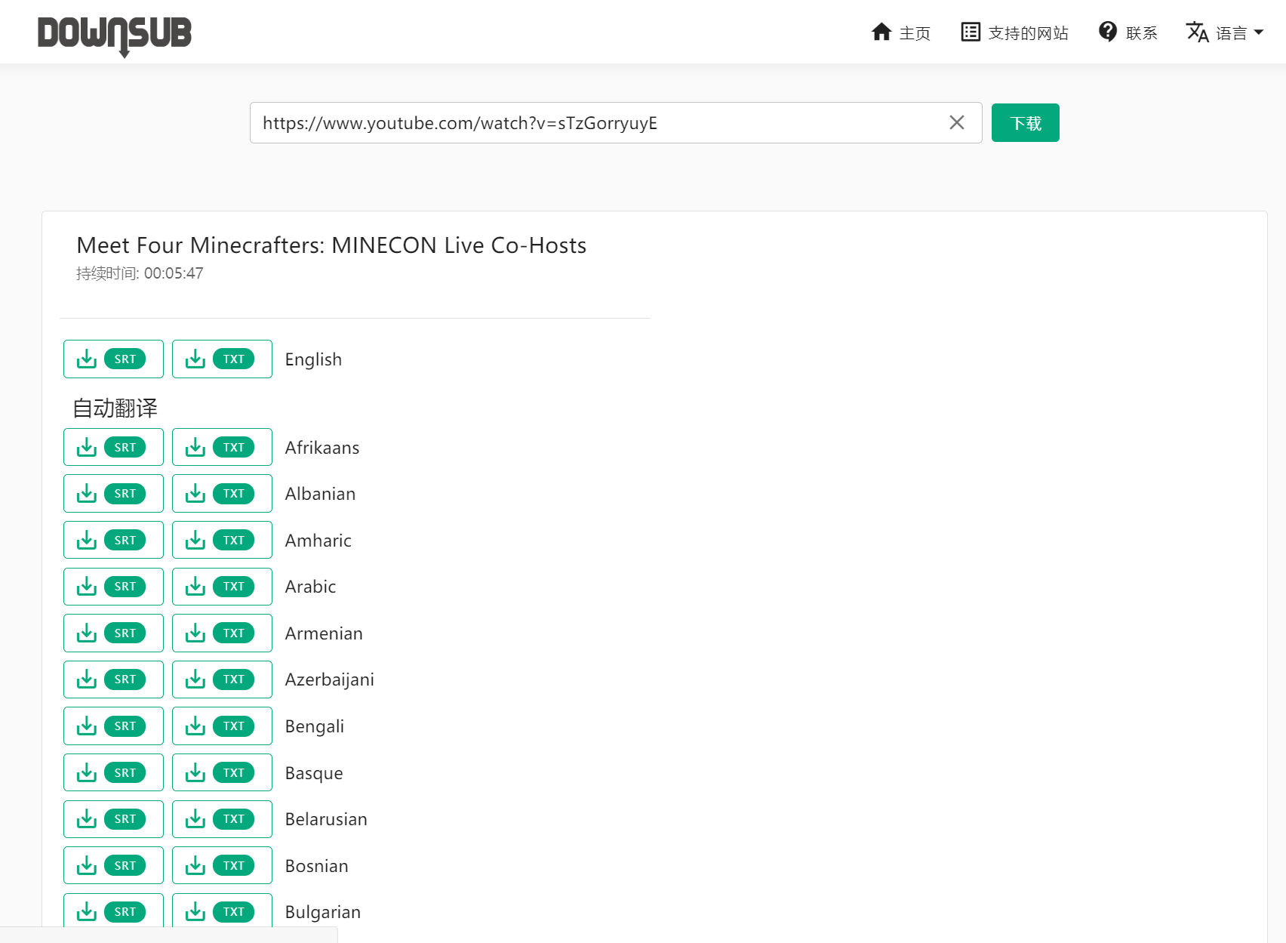Click the Belarusian language label
The image size is (1286, 943).
point(326,819)
